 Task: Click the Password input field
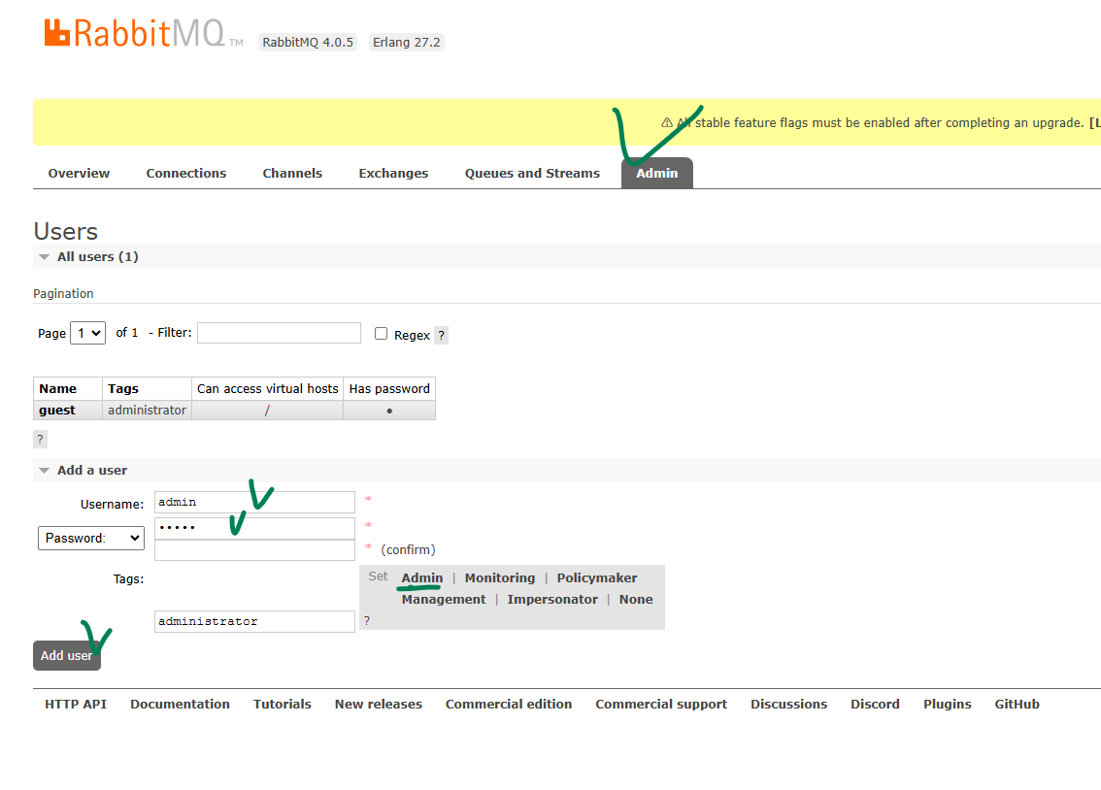pyautogui.click(x=254, y=528)
